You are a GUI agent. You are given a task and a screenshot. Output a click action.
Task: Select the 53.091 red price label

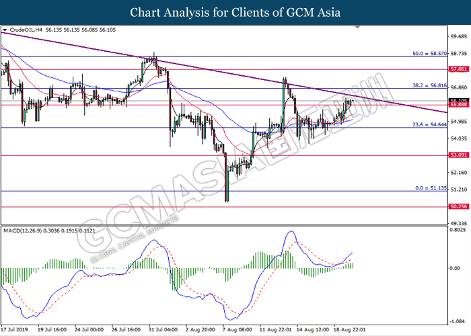pos(459,155)
